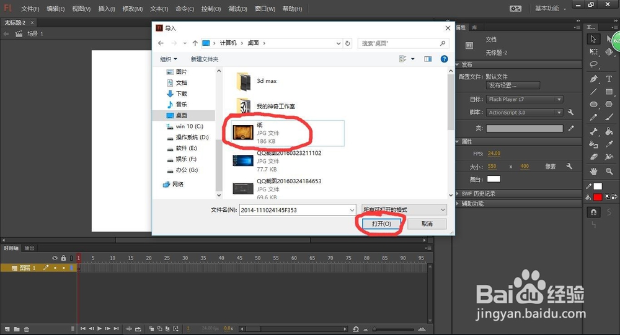The width and height of the screenshot is (620, 335).
Task: Click 新建文件夹 in import dialog
Action: (205, 59)
